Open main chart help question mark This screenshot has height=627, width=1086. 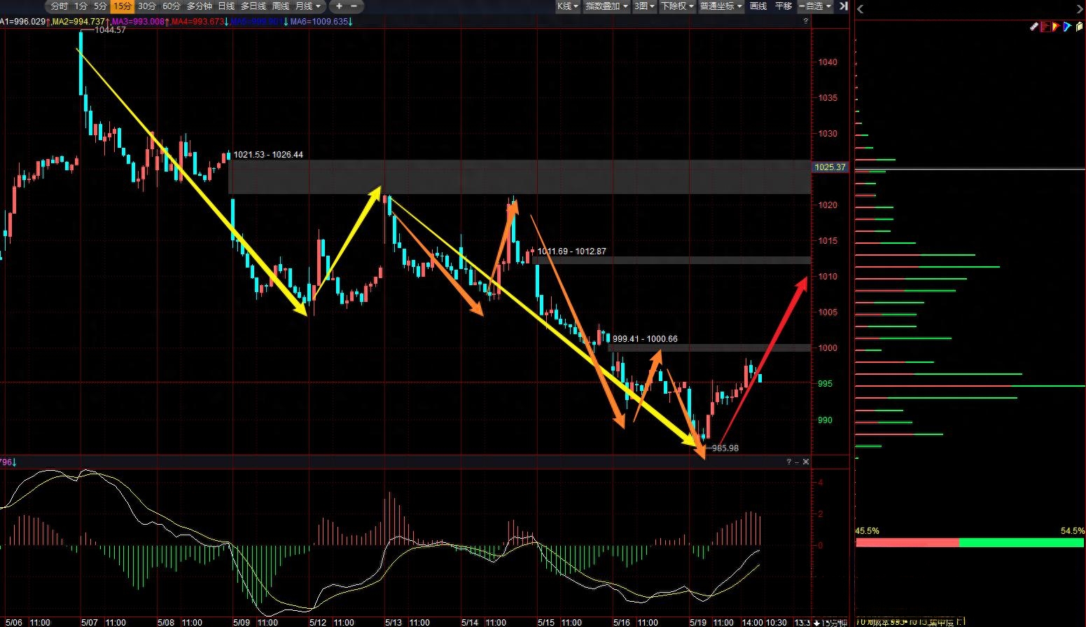(805, 21)
